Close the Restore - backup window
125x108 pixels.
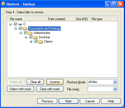(x=120, y=4)
